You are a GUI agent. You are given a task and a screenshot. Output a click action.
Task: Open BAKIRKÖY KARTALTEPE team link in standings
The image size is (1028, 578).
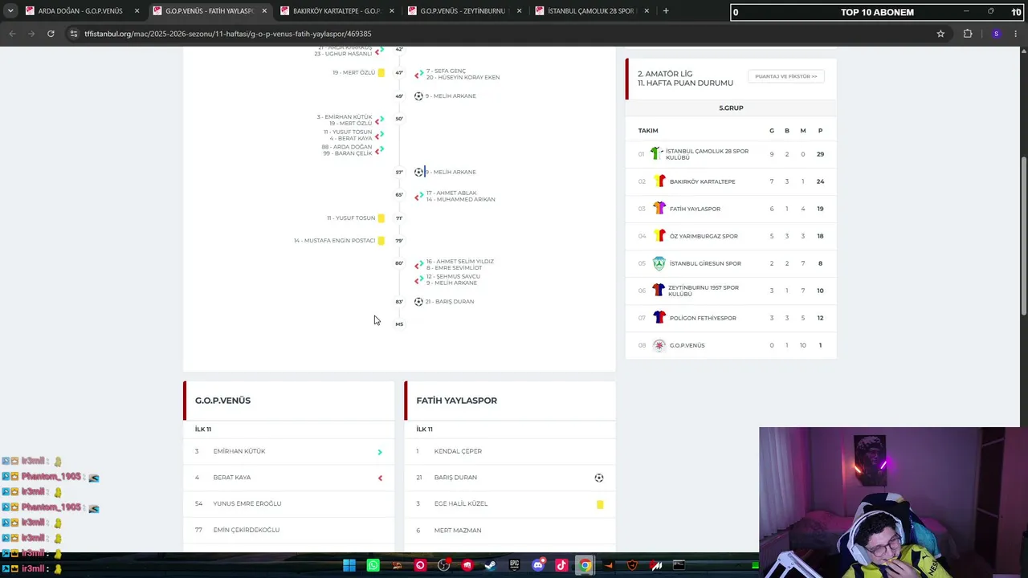point(703,181)
